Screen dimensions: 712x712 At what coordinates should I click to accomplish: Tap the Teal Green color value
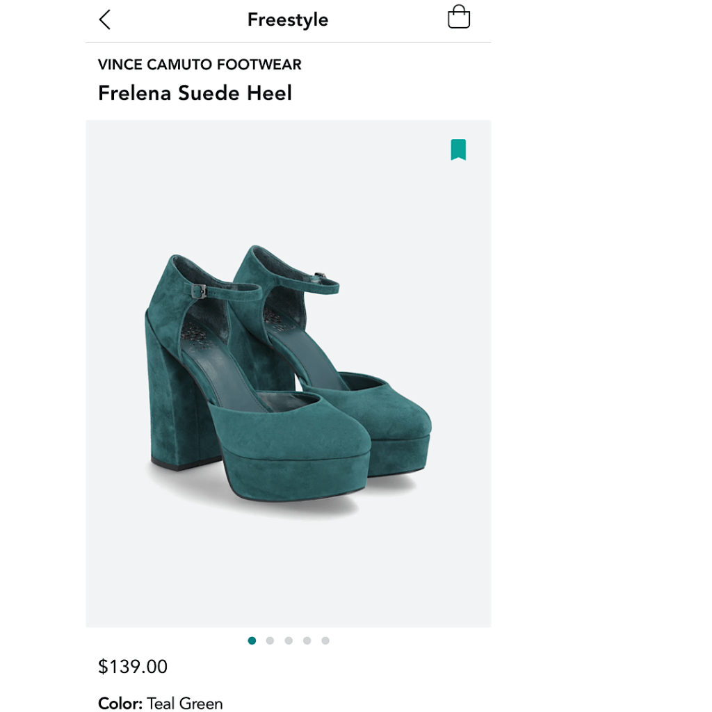(185, 703)
